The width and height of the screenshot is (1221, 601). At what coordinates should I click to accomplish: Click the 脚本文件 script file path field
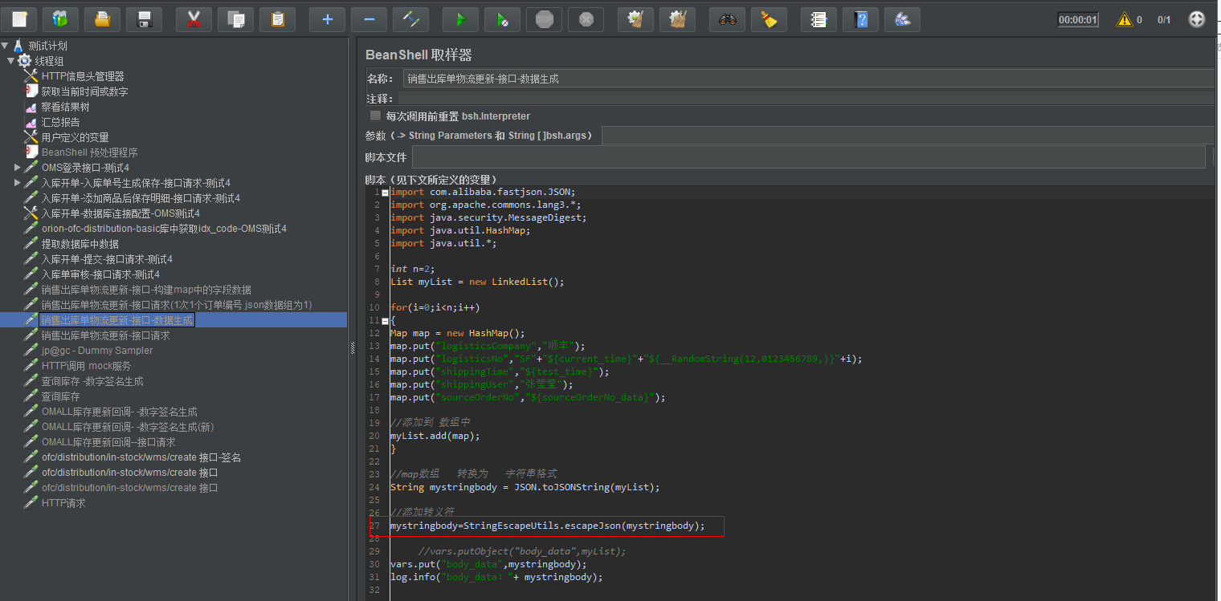803,156
